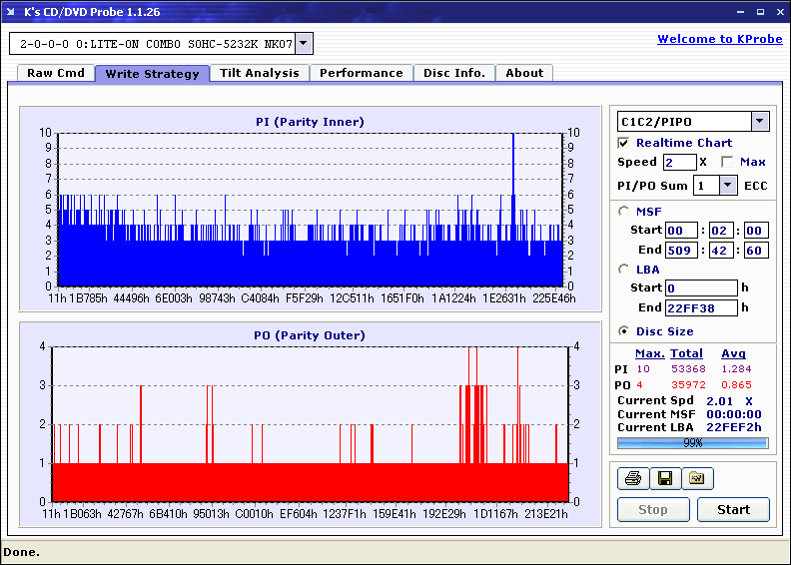Screen dimensions: 791x565
Task: Click the 99% scan progress bar
Action: (x=693, y=442)
